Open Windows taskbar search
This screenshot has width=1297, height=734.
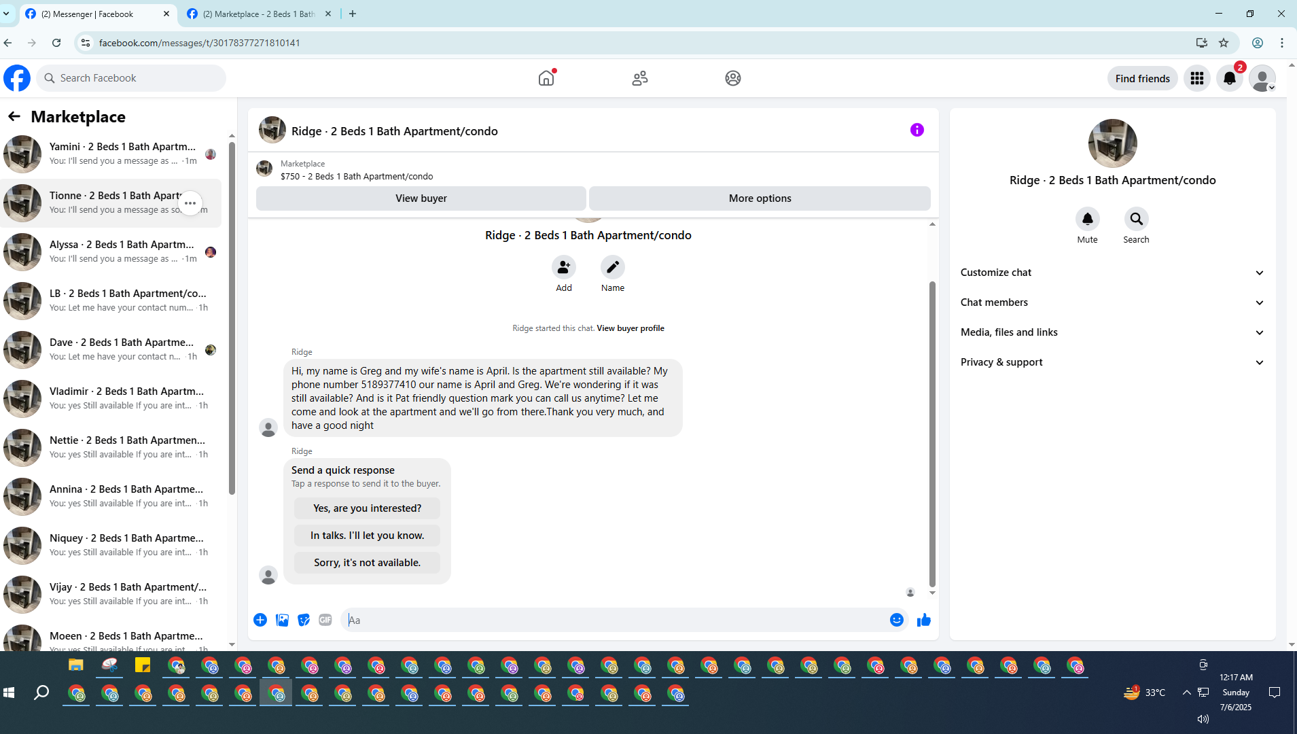pos(41,693)
